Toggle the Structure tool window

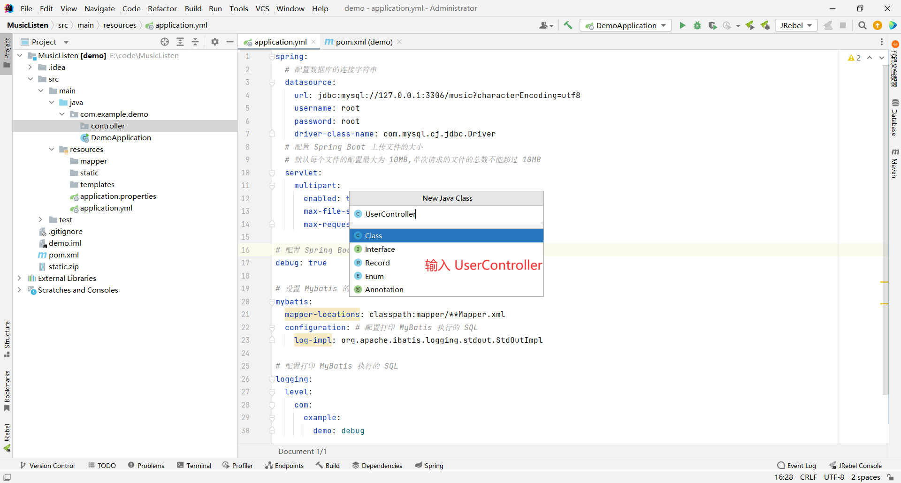point(7,339)
